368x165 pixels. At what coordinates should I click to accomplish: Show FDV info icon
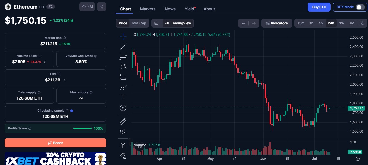click(59, 74)
